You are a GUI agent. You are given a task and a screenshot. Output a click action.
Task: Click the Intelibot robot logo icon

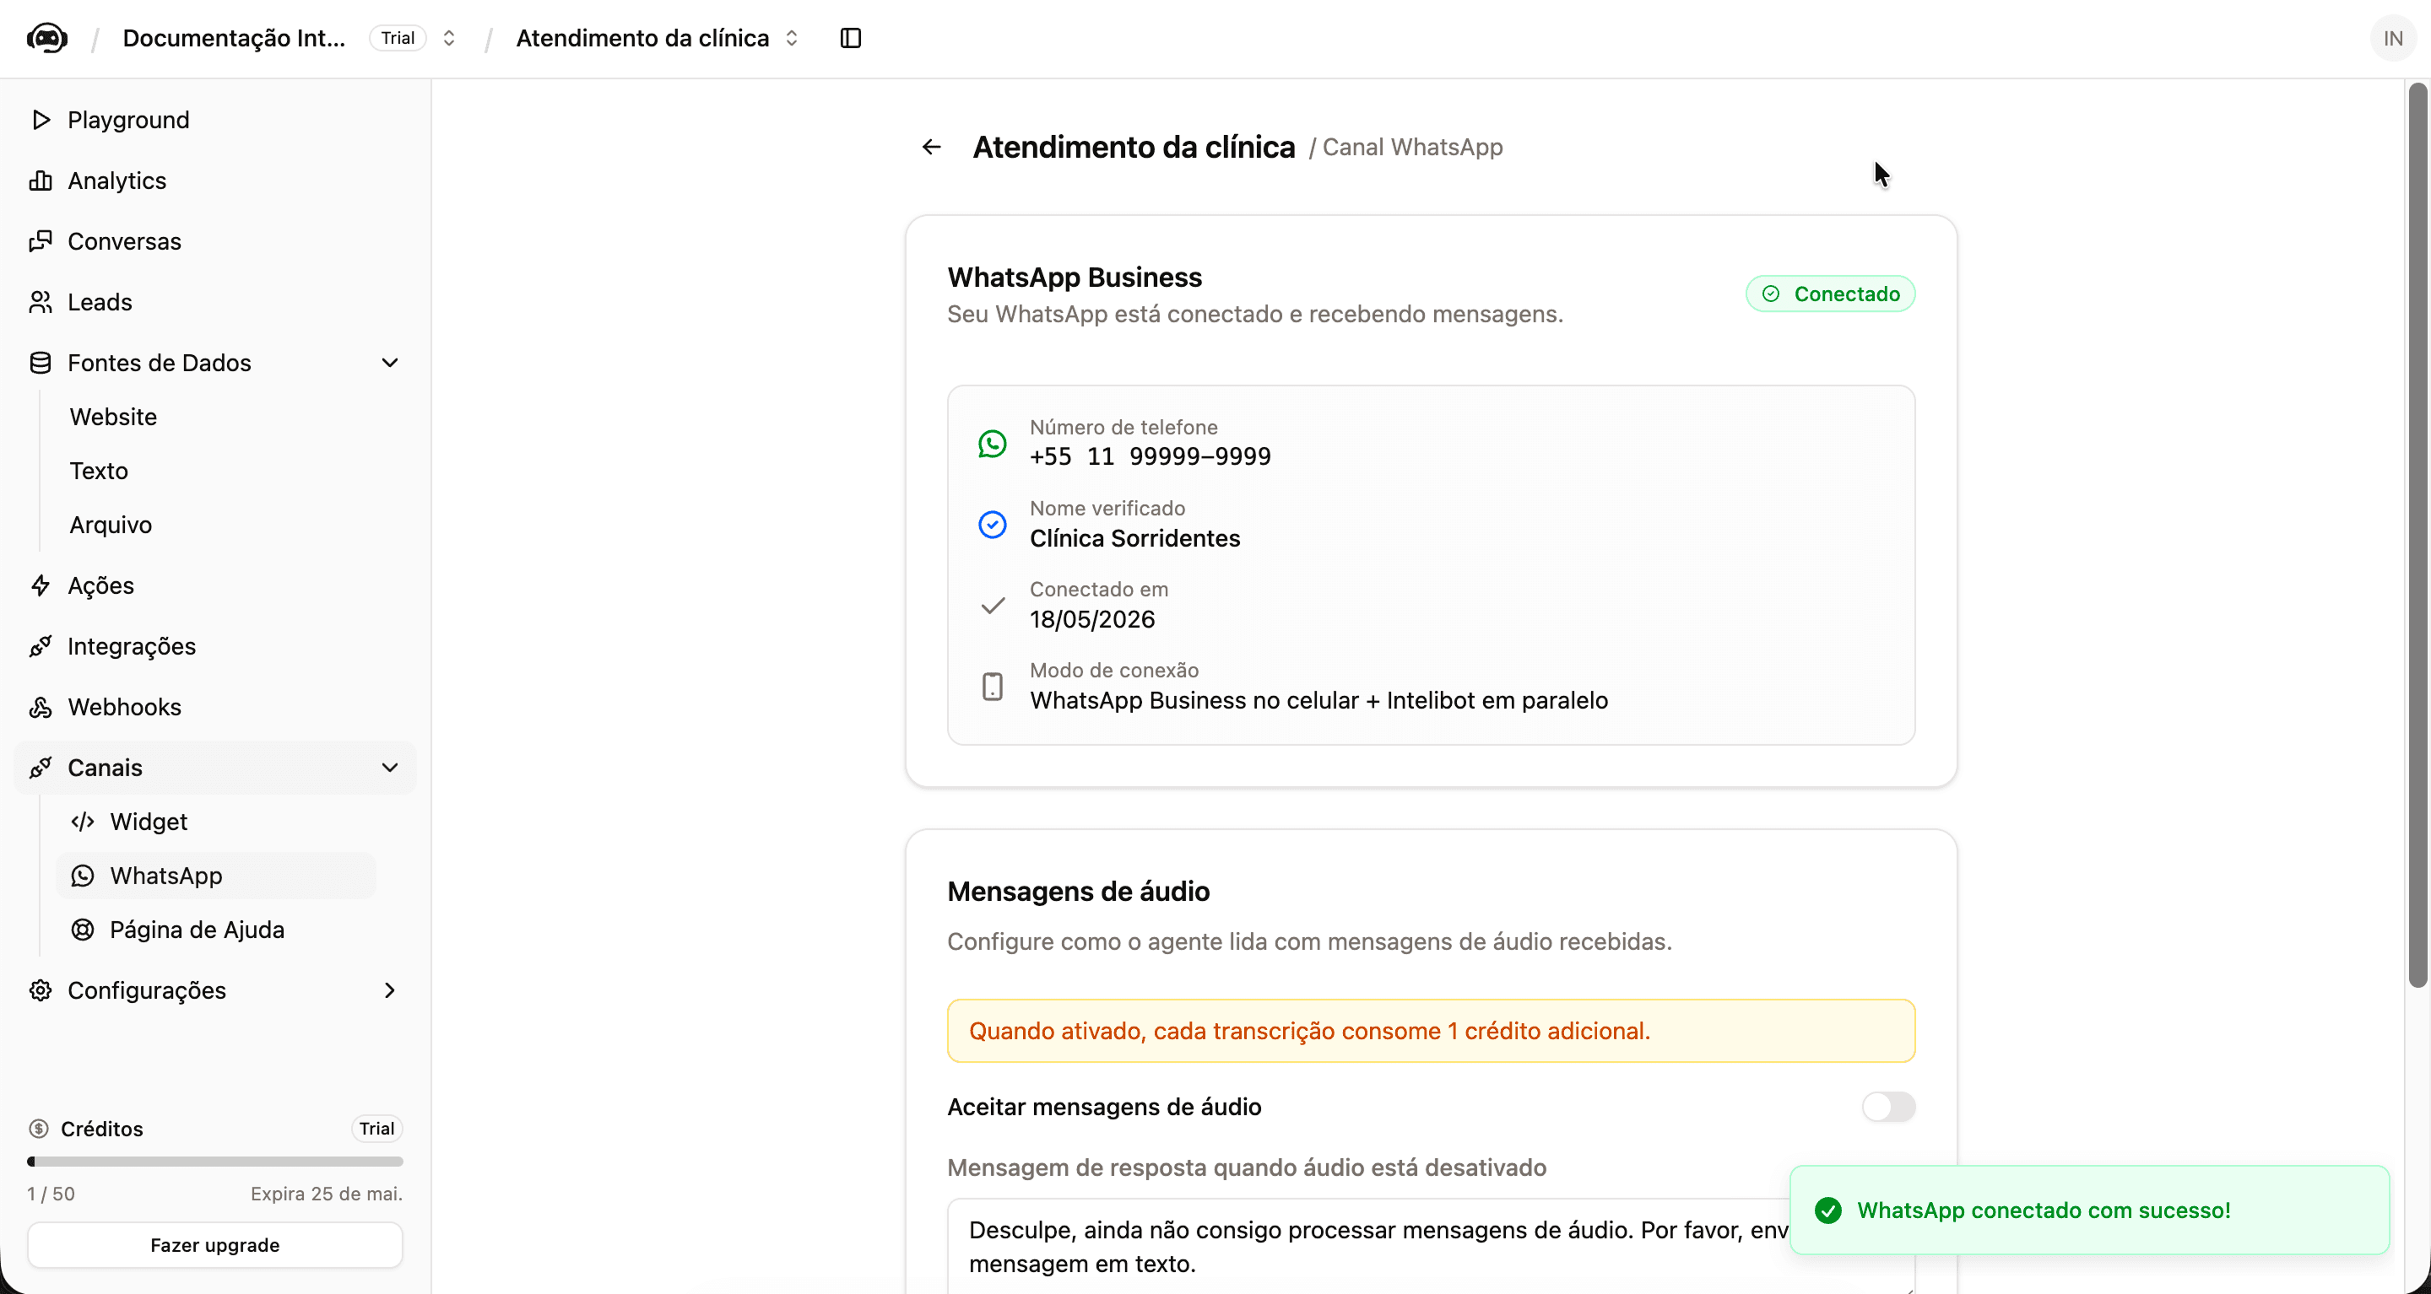[x=47, y=38]
